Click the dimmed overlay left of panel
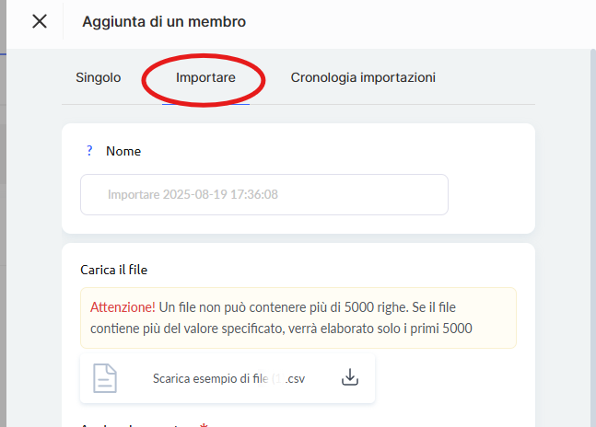The width and height of the screenshot is (596, 427). click(3, 230)
